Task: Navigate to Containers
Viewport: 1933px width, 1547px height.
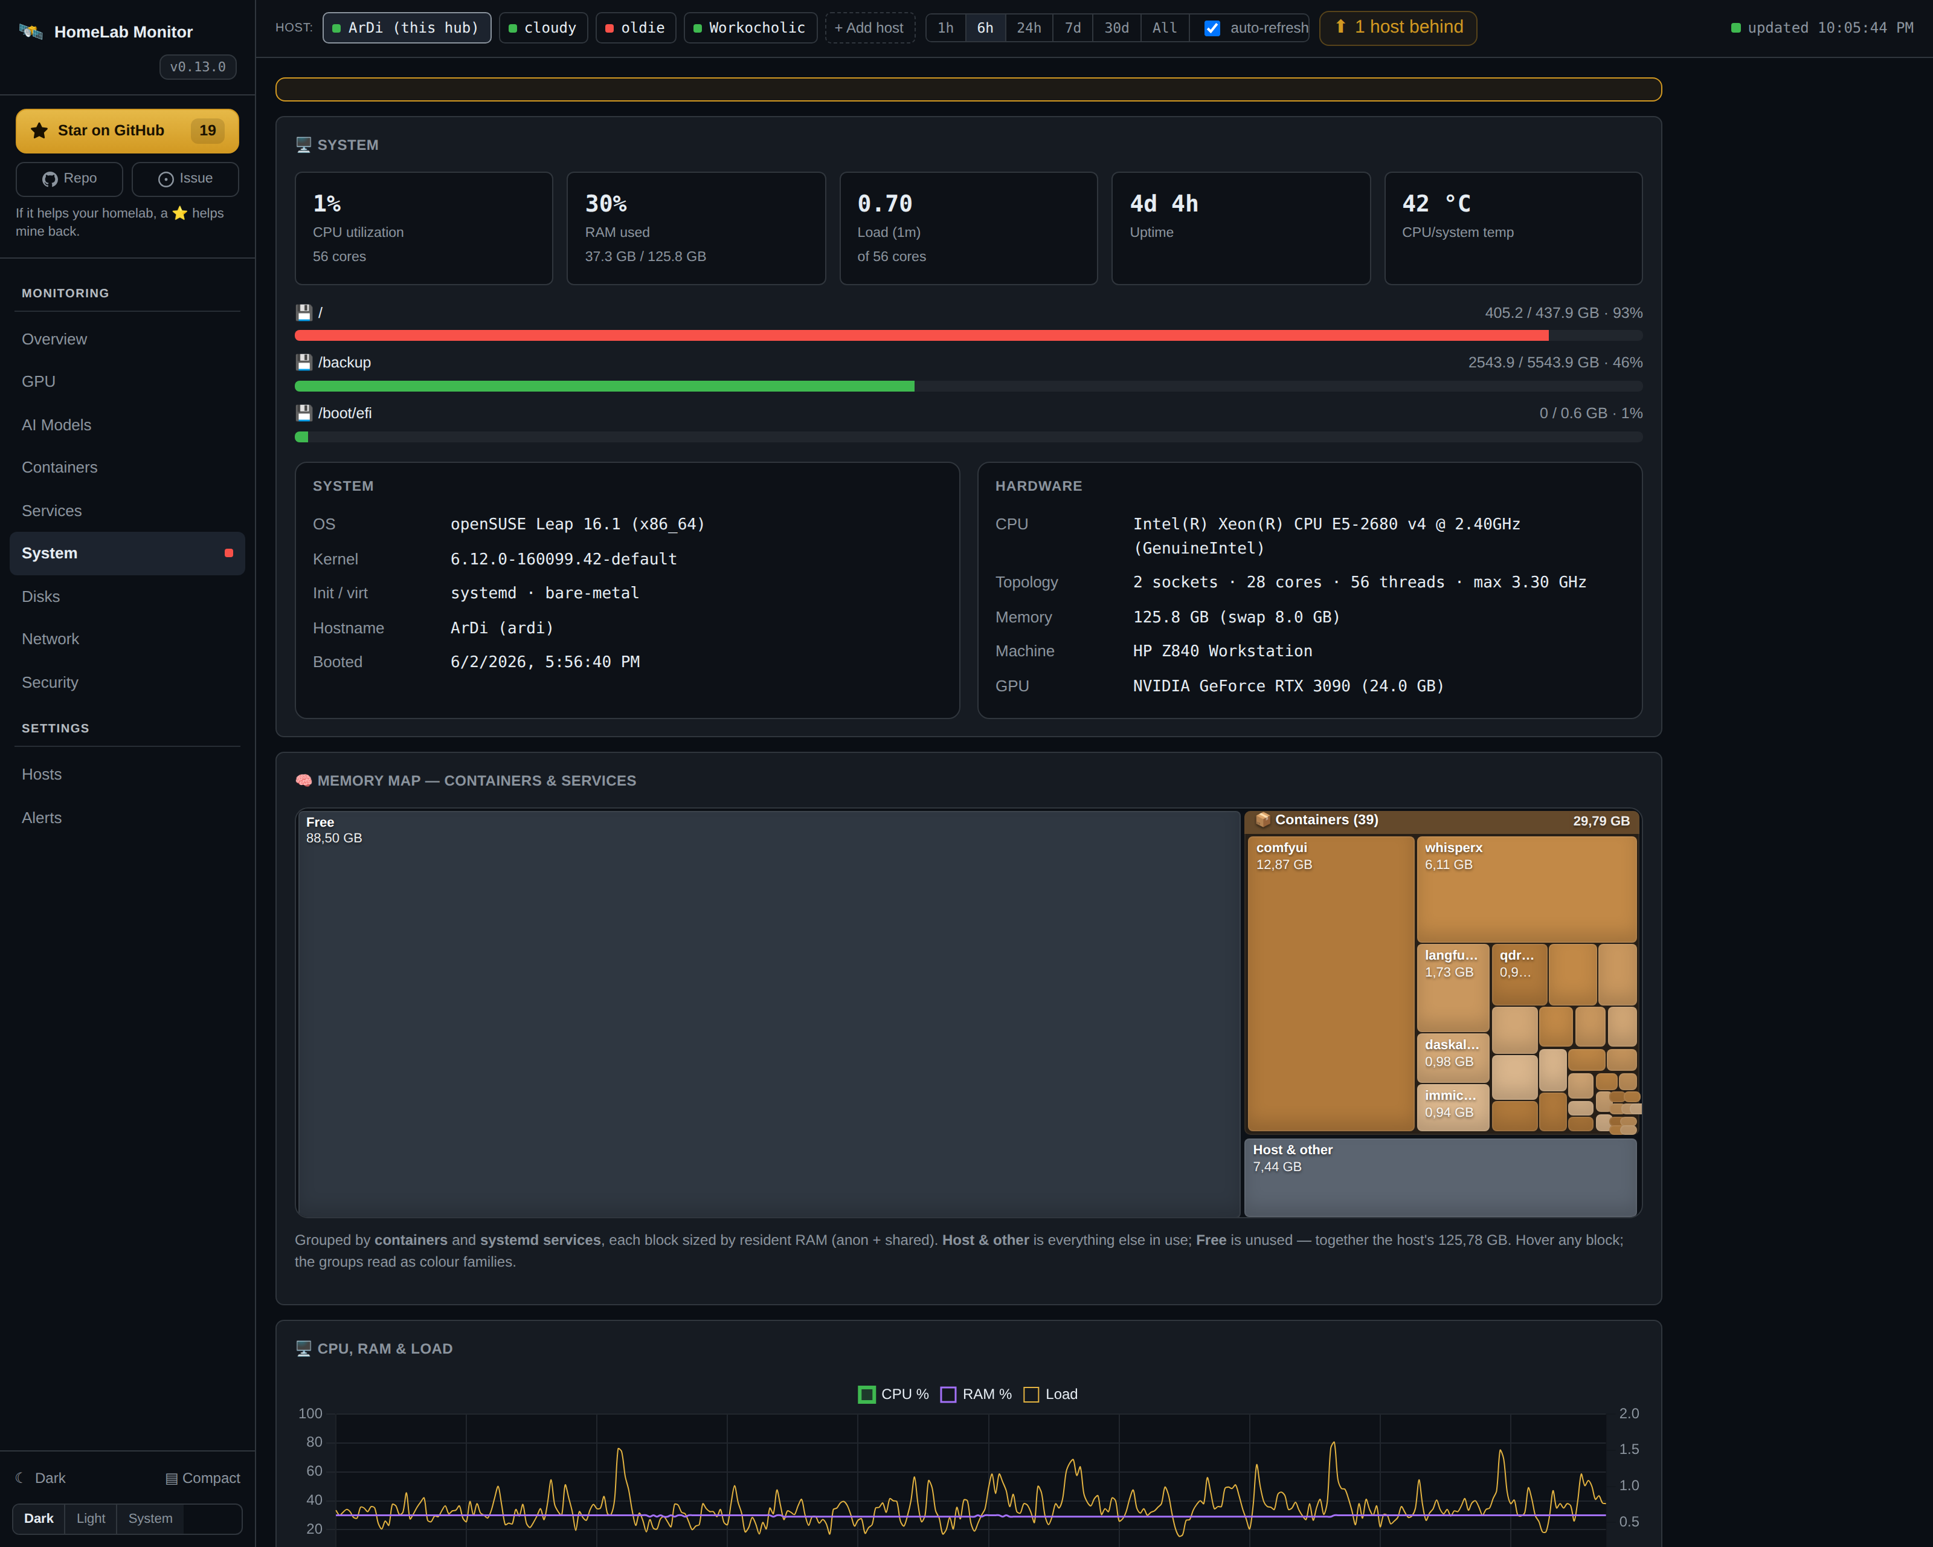Action: (x=127, y=467)
